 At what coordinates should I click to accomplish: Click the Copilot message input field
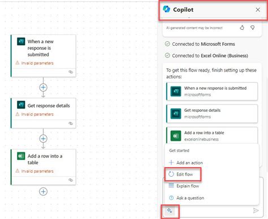pos(213,211)
